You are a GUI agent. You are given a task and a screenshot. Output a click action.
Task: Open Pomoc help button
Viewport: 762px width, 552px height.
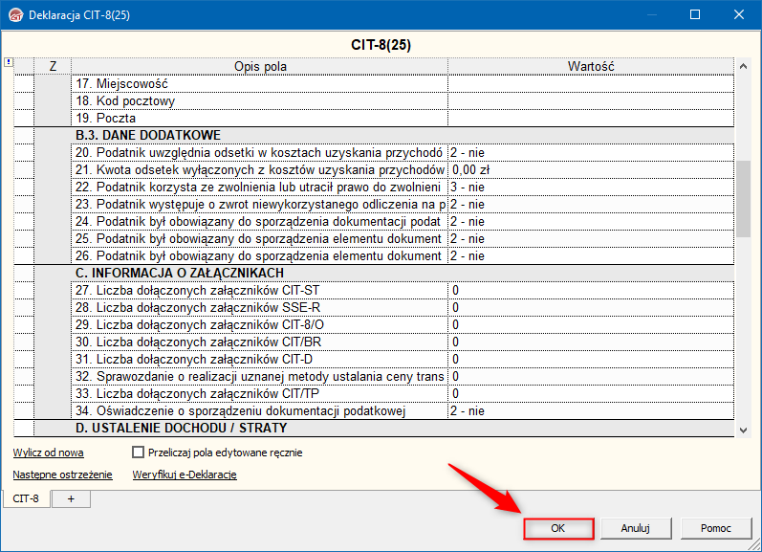click(x=715, y=528)
